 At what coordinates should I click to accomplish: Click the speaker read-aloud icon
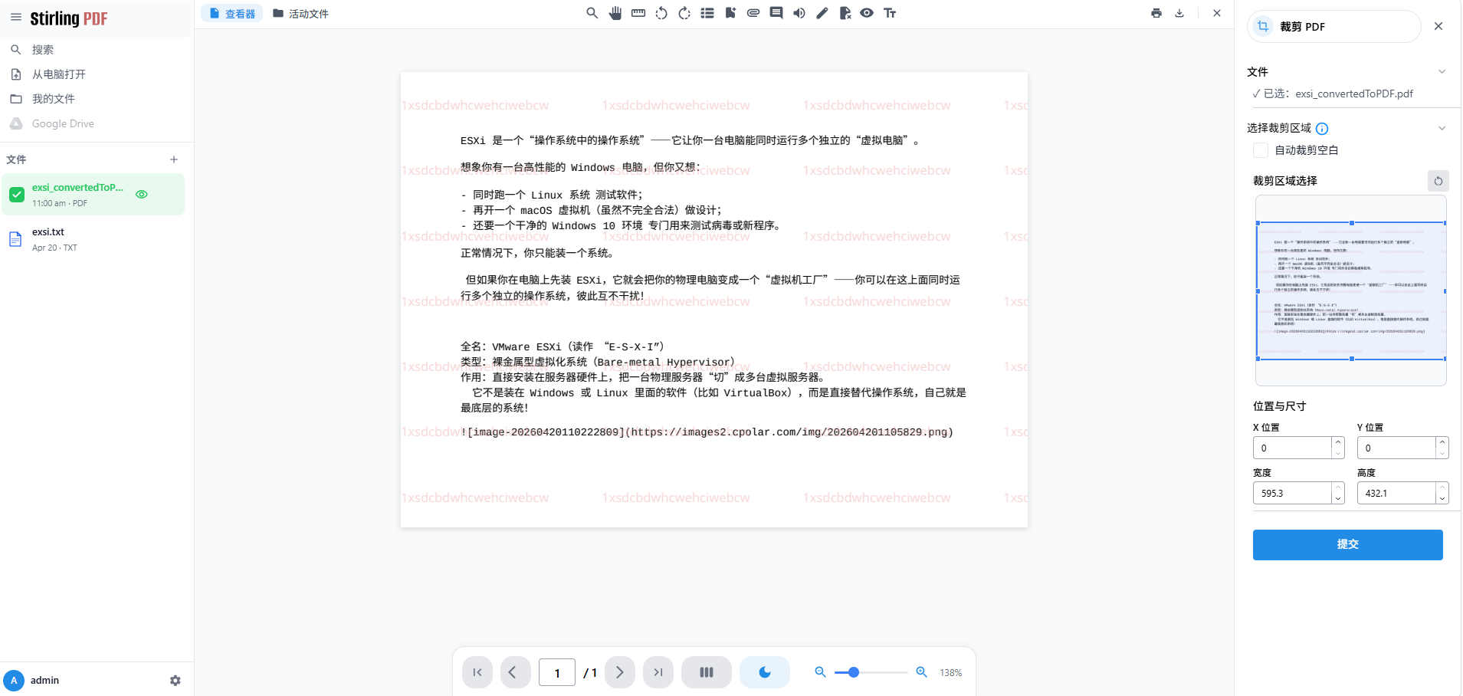799,13
